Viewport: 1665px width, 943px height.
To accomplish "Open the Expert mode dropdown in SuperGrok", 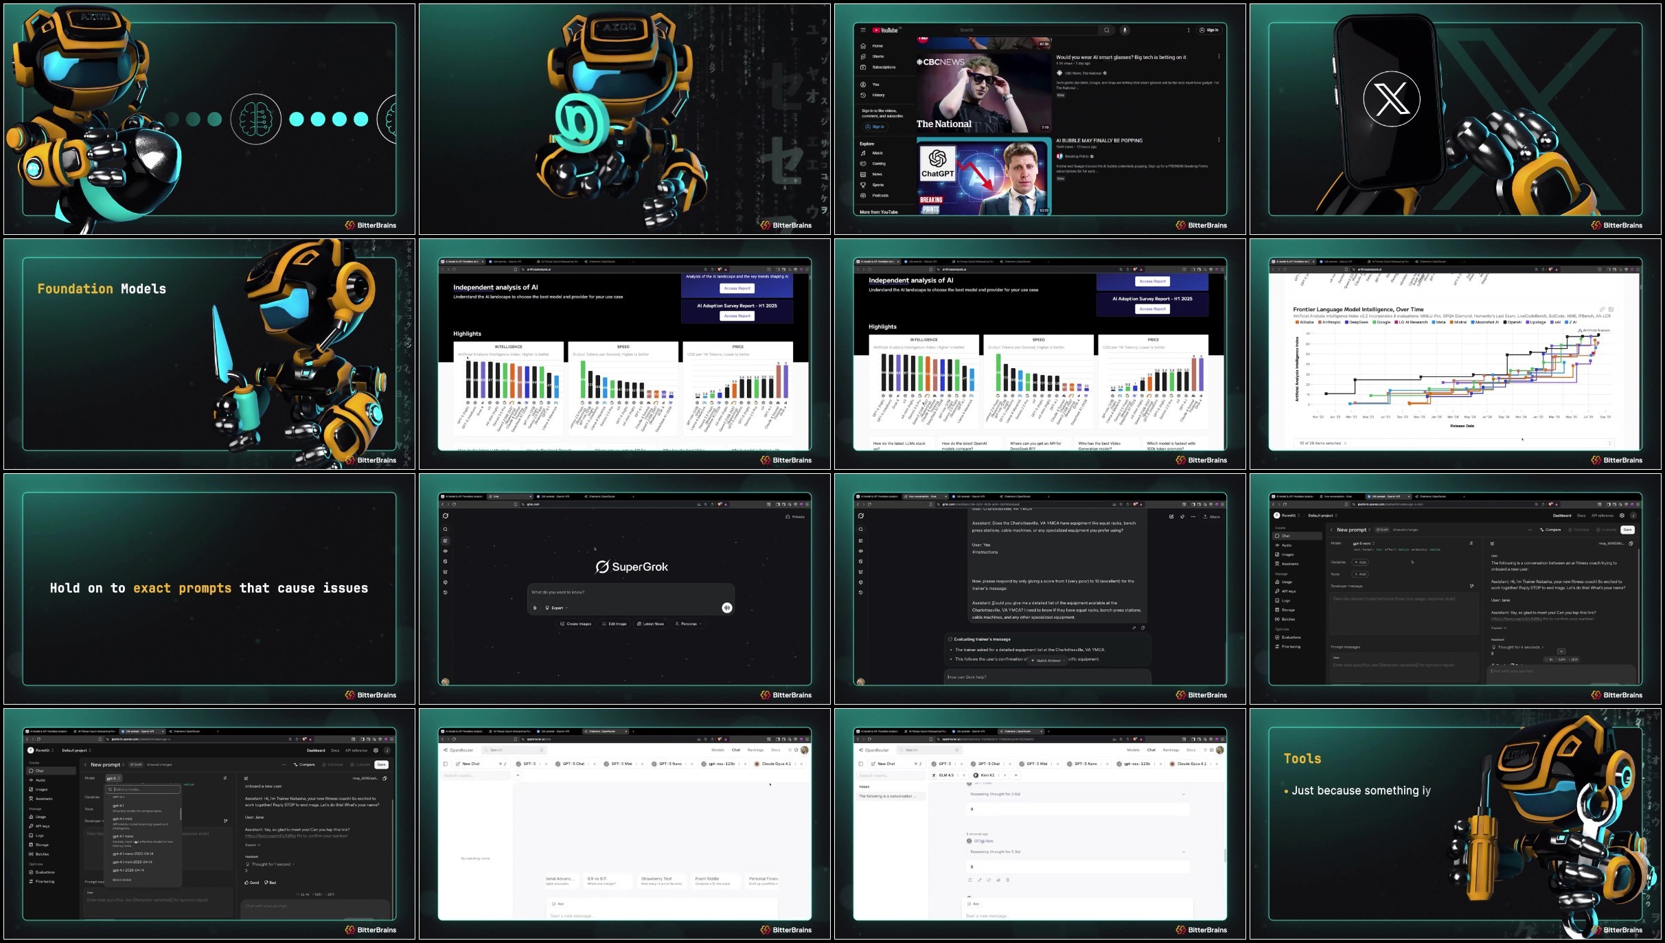I will pos(557,608).
